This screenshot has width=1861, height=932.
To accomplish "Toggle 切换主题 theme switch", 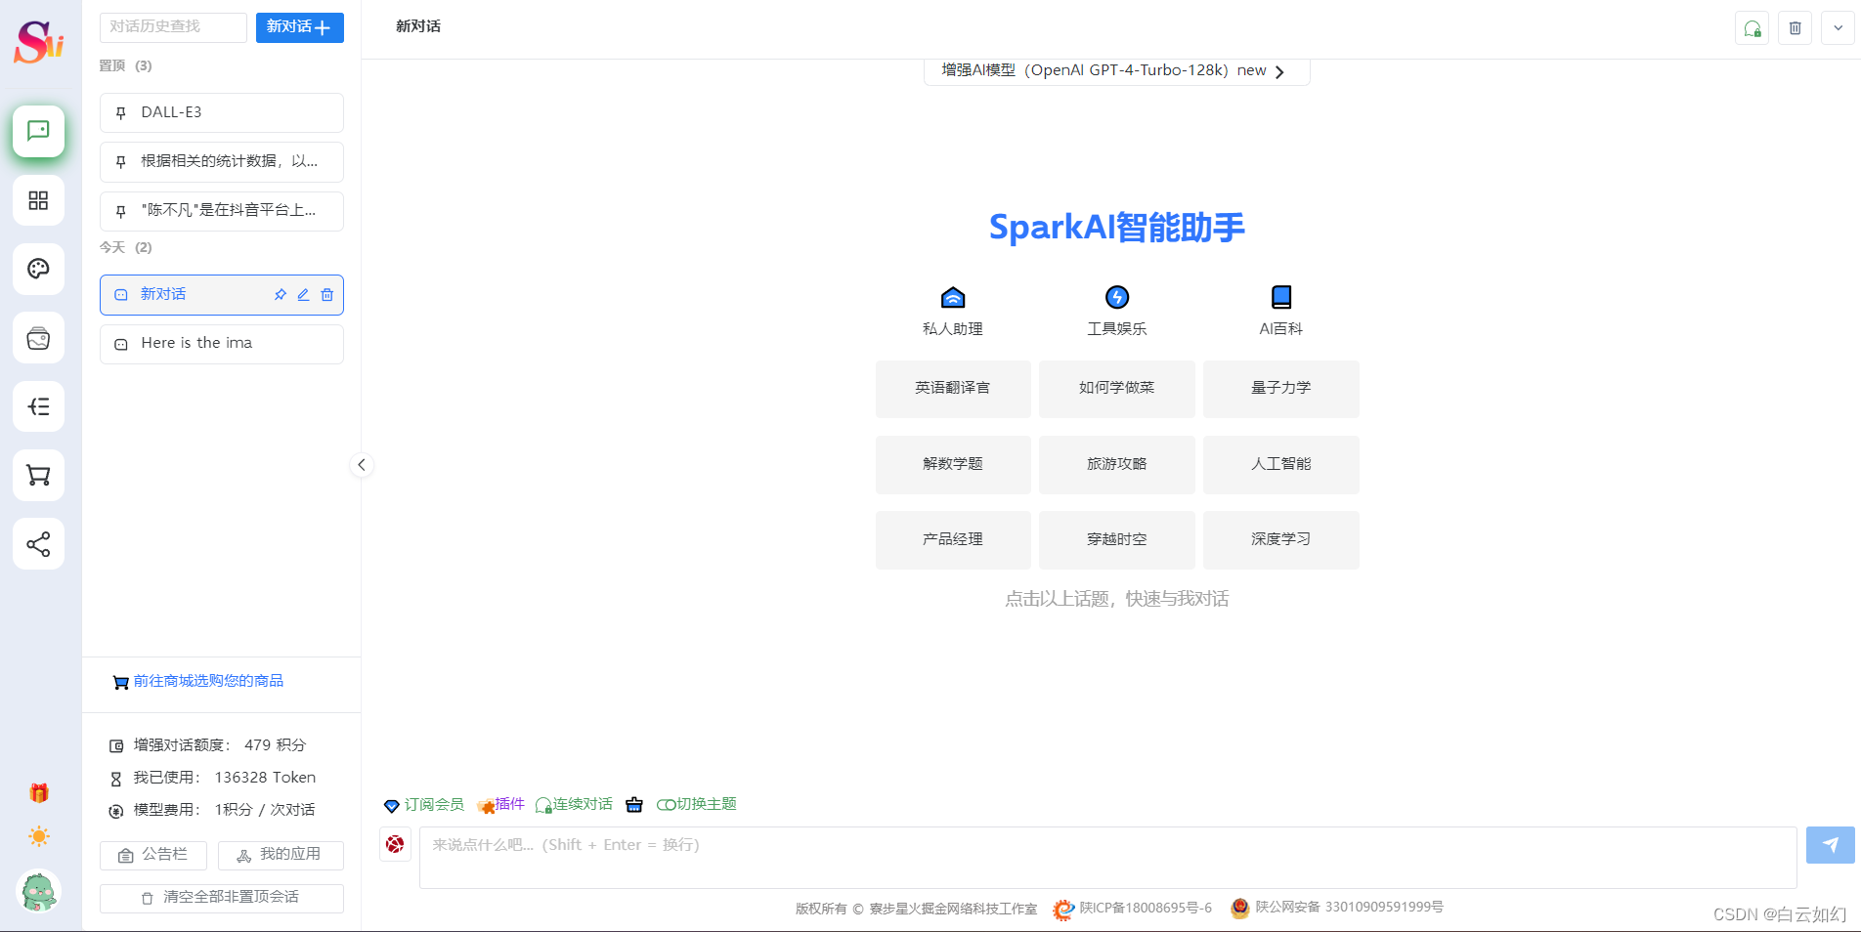I will pyautogui.click(x=697, y=805).
